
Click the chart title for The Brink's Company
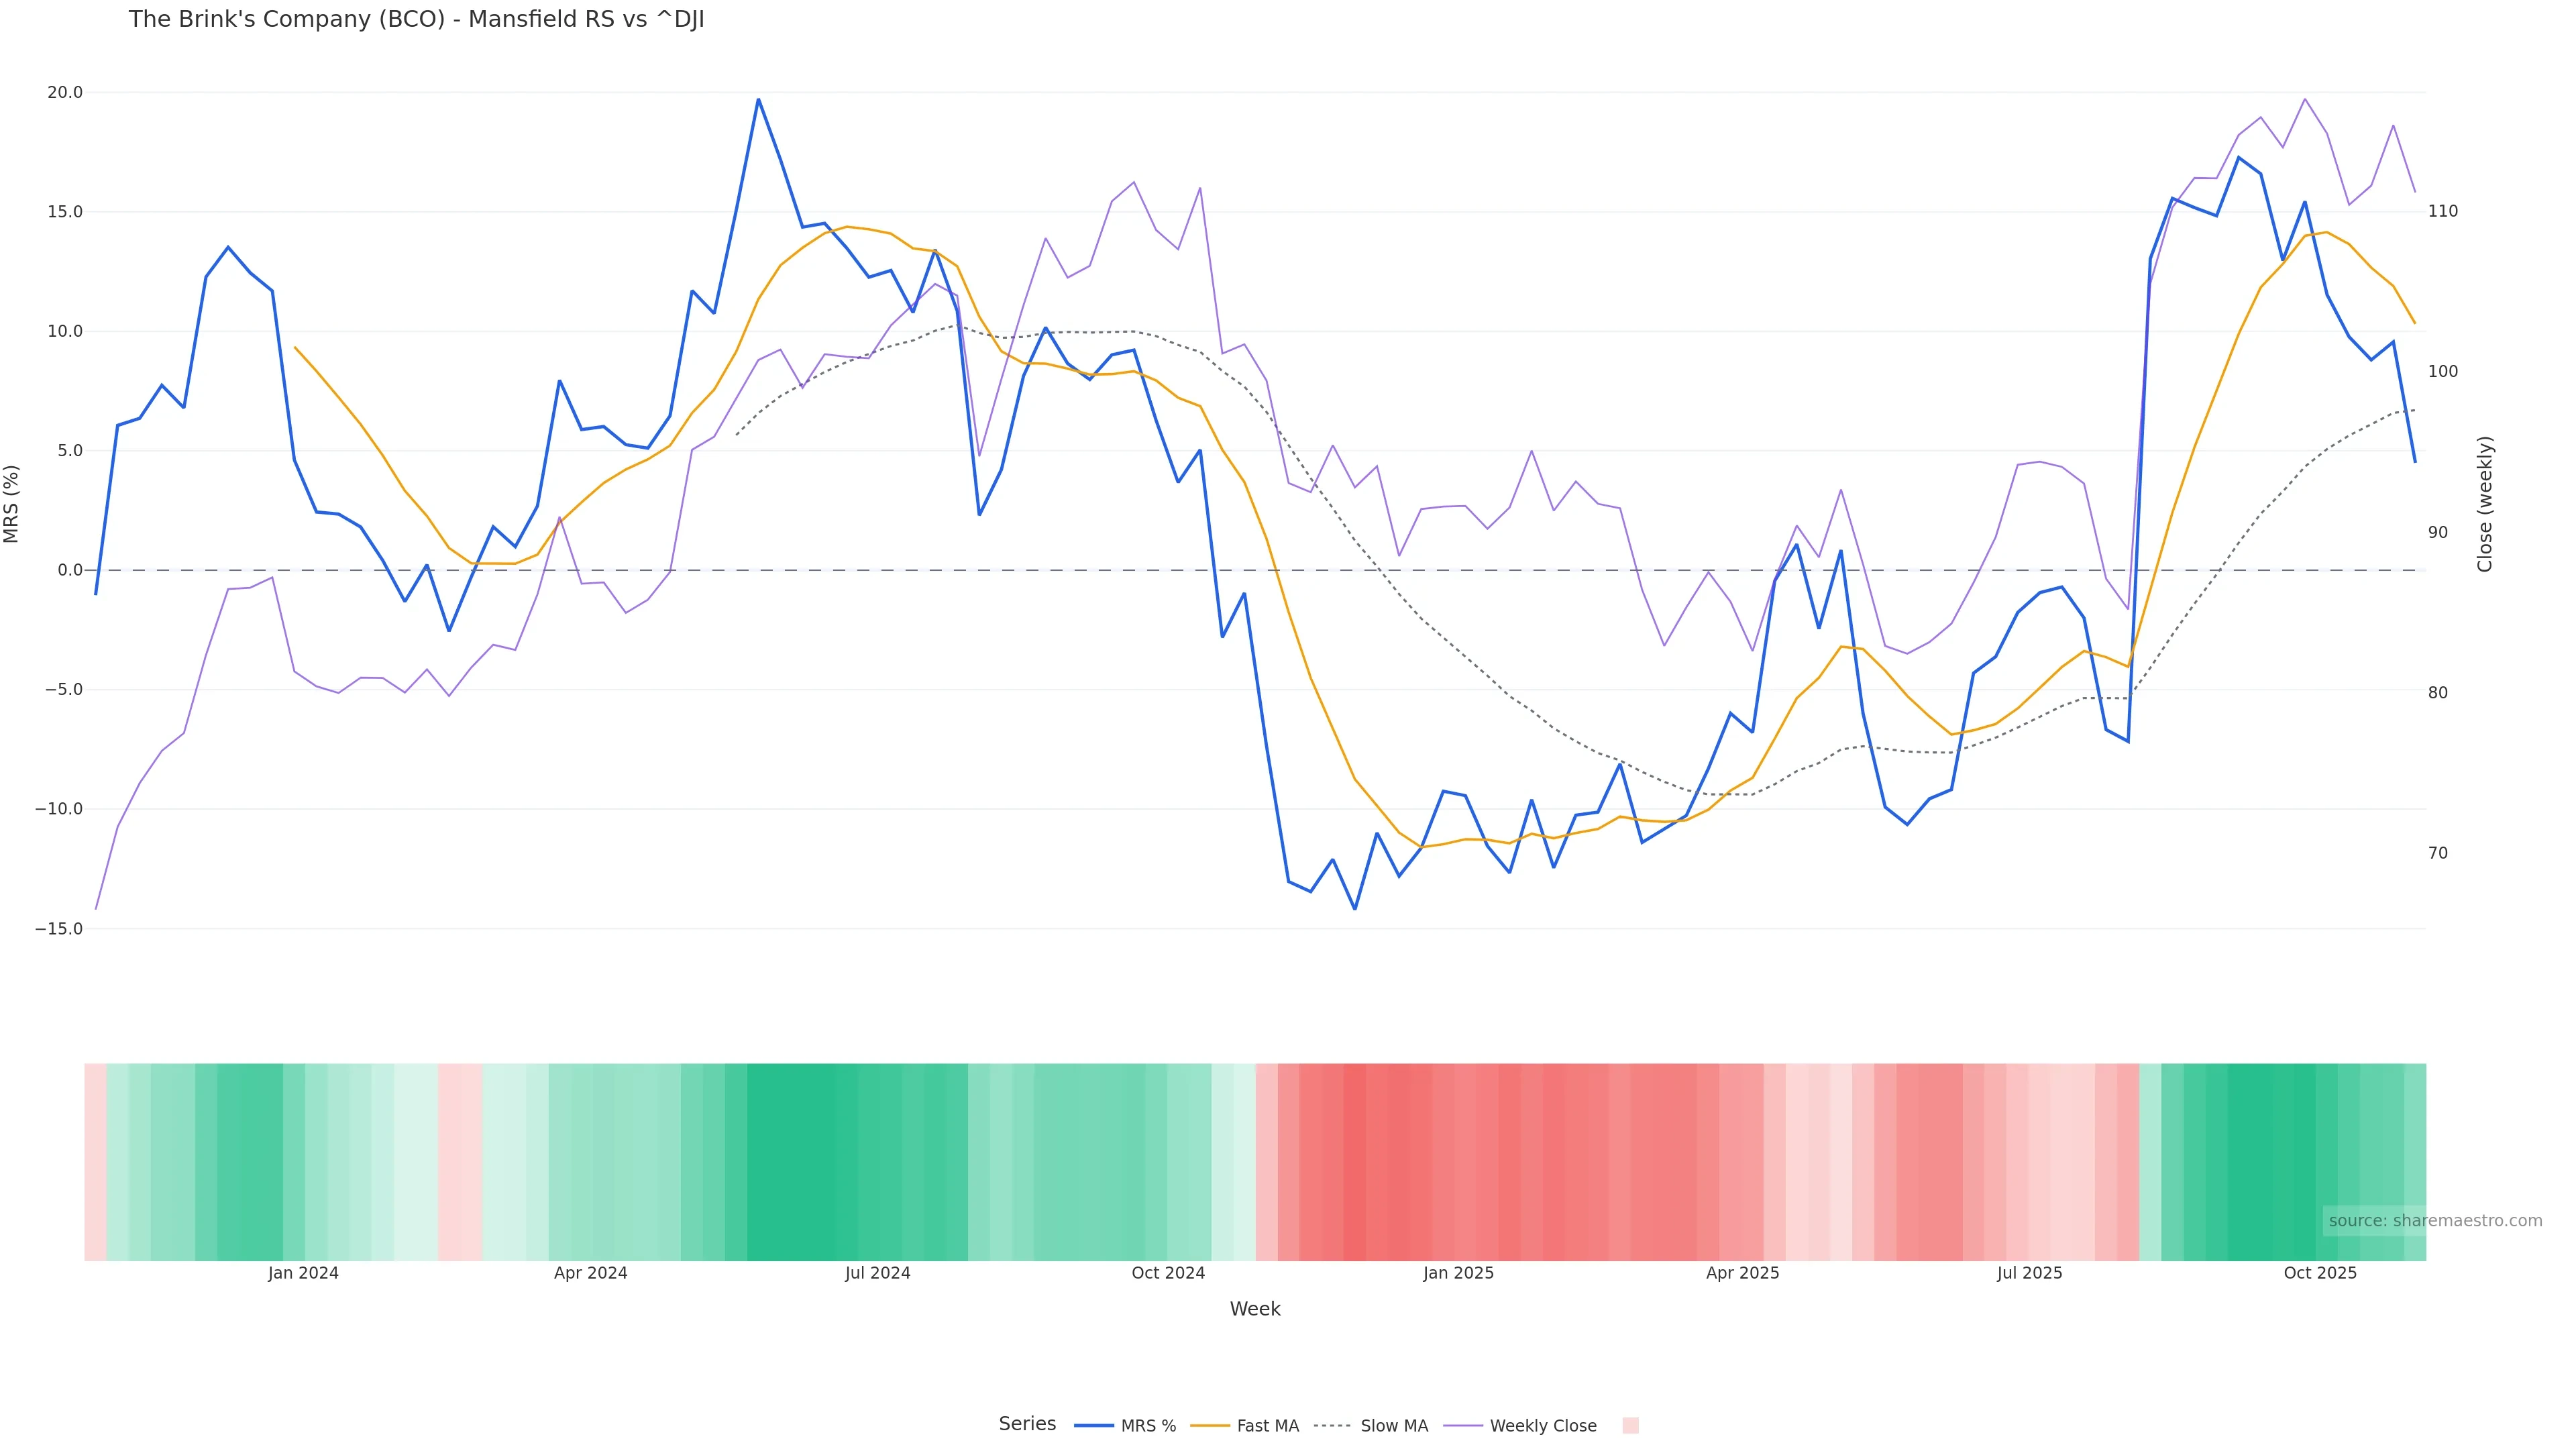click(x=416, y=20)
